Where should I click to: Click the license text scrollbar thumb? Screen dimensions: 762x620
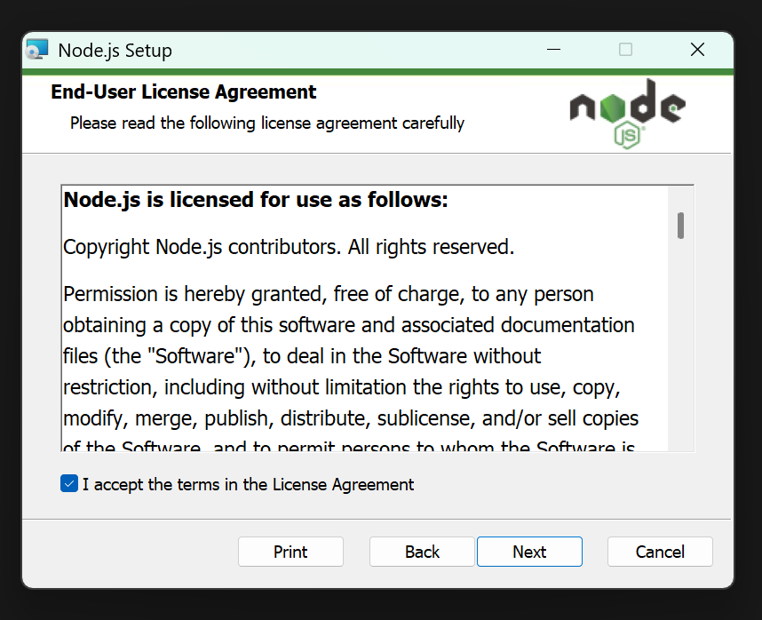click(x=680, y=226)
